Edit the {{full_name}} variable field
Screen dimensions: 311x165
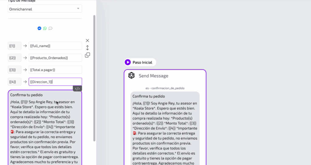point(55,46)
